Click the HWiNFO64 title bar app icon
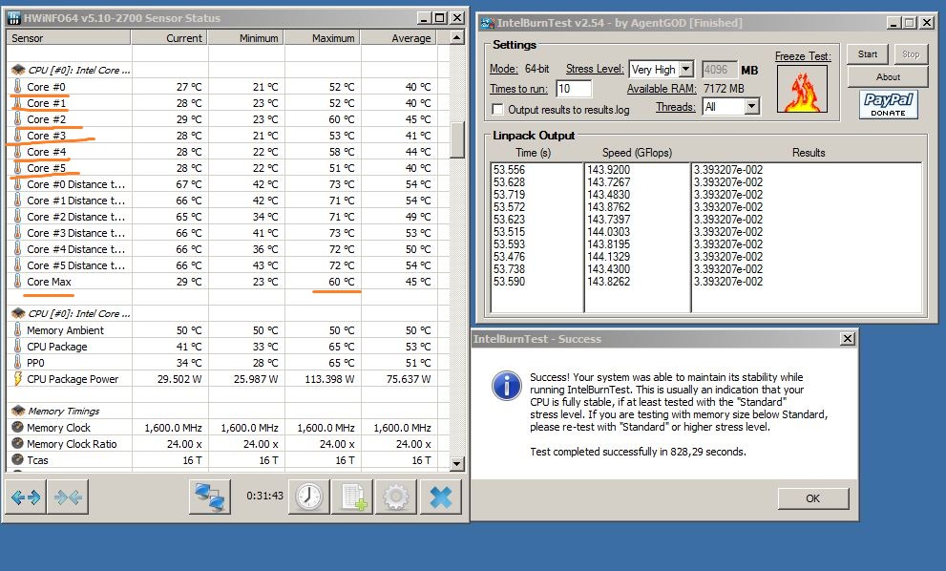Screen dimensions: 946x571 (14, 18)
